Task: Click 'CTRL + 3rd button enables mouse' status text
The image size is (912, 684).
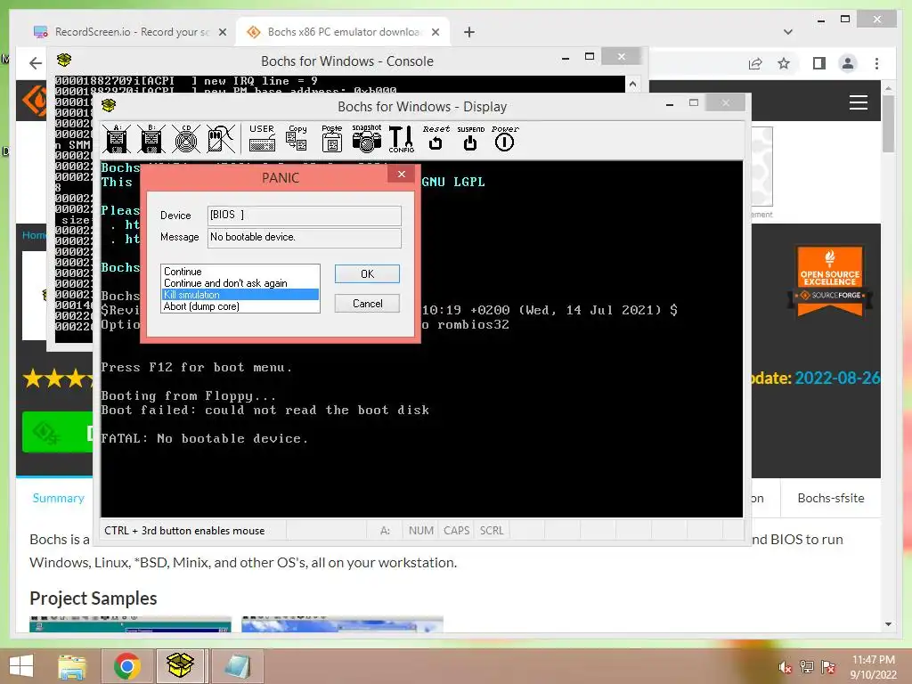Action: [184, 531]
